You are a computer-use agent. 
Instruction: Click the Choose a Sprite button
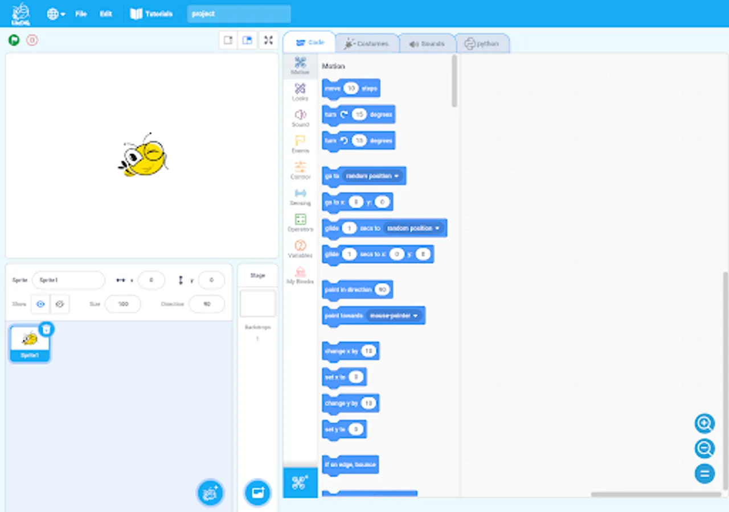(x=211, y=493)
